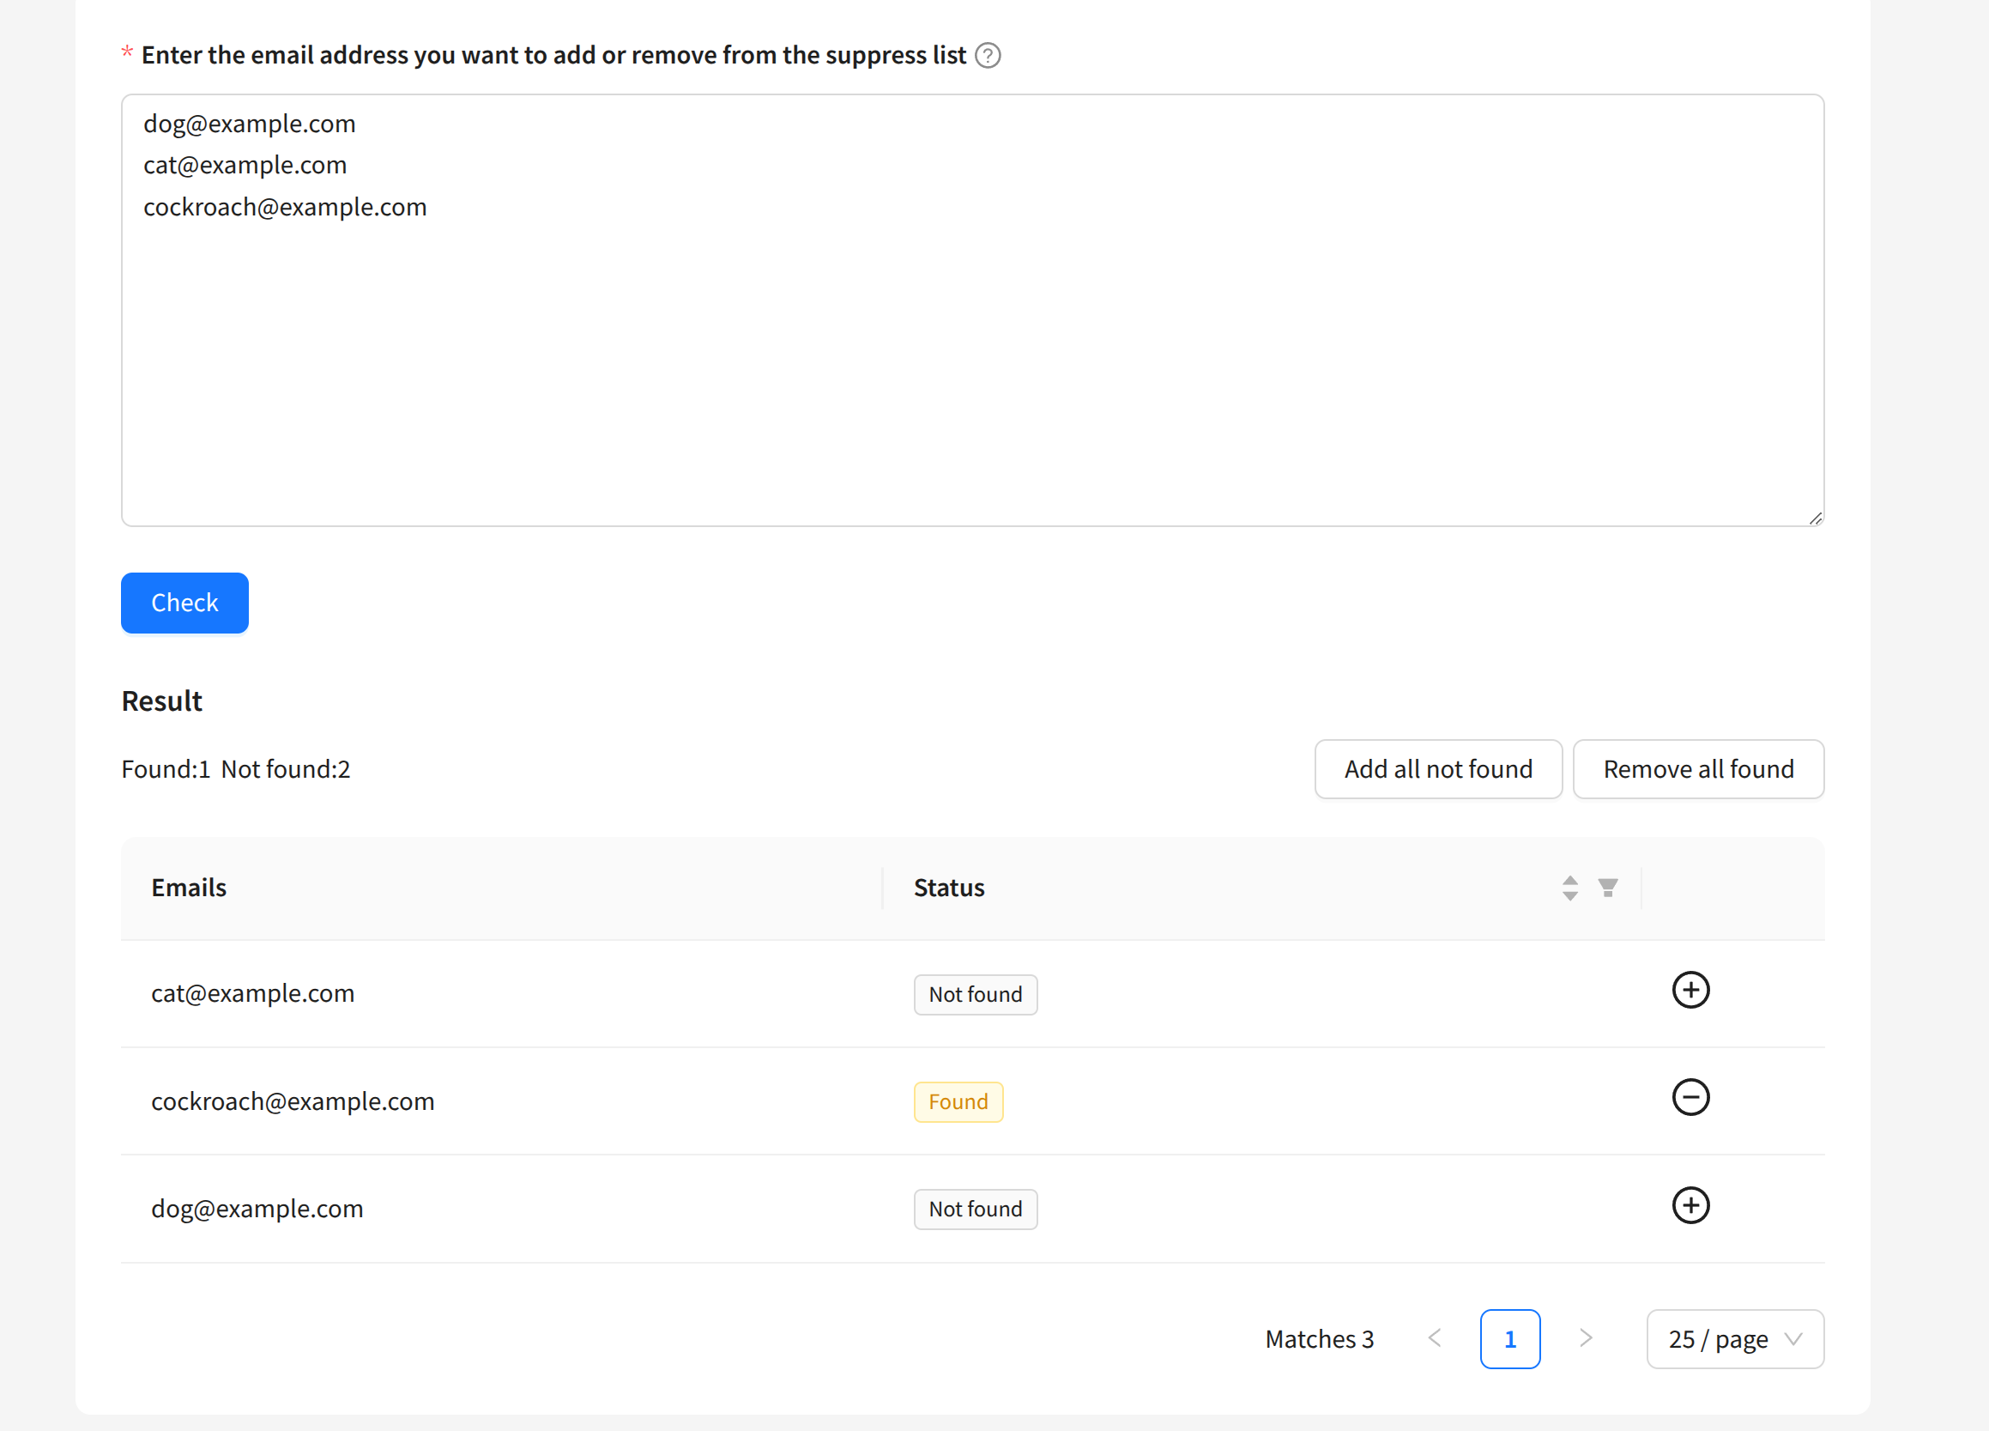Click the Emails column header

click(189, 888)
